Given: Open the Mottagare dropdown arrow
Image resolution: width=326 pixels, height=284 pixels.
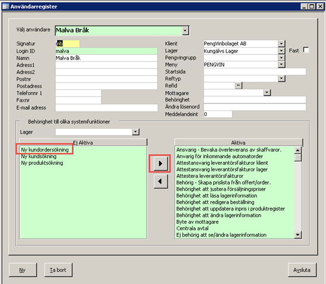Looking at the screenshot, I should pyautogui.click(x=267, y=92).
